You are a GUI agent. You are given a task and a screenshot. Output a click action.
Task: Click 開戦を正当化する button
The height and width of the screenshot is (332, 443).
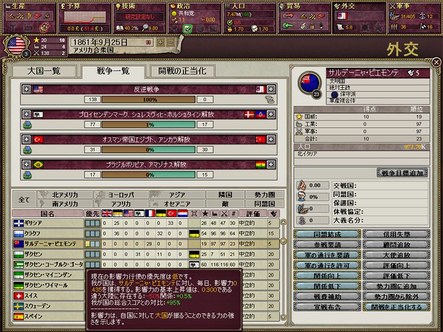(396, 307)
